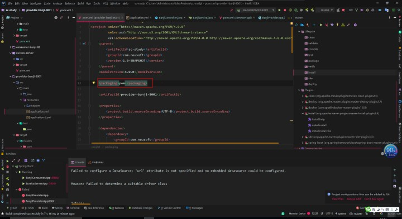Select install in Maven Lifecycle
This screenshot has width=402, height=219.
point(312,72)
